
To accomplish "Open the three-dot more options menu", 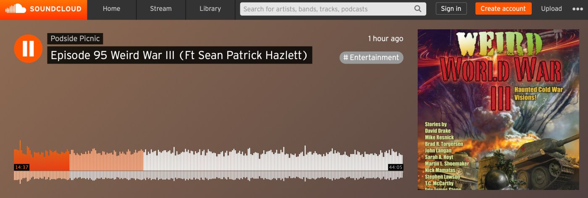I will 577,9.
